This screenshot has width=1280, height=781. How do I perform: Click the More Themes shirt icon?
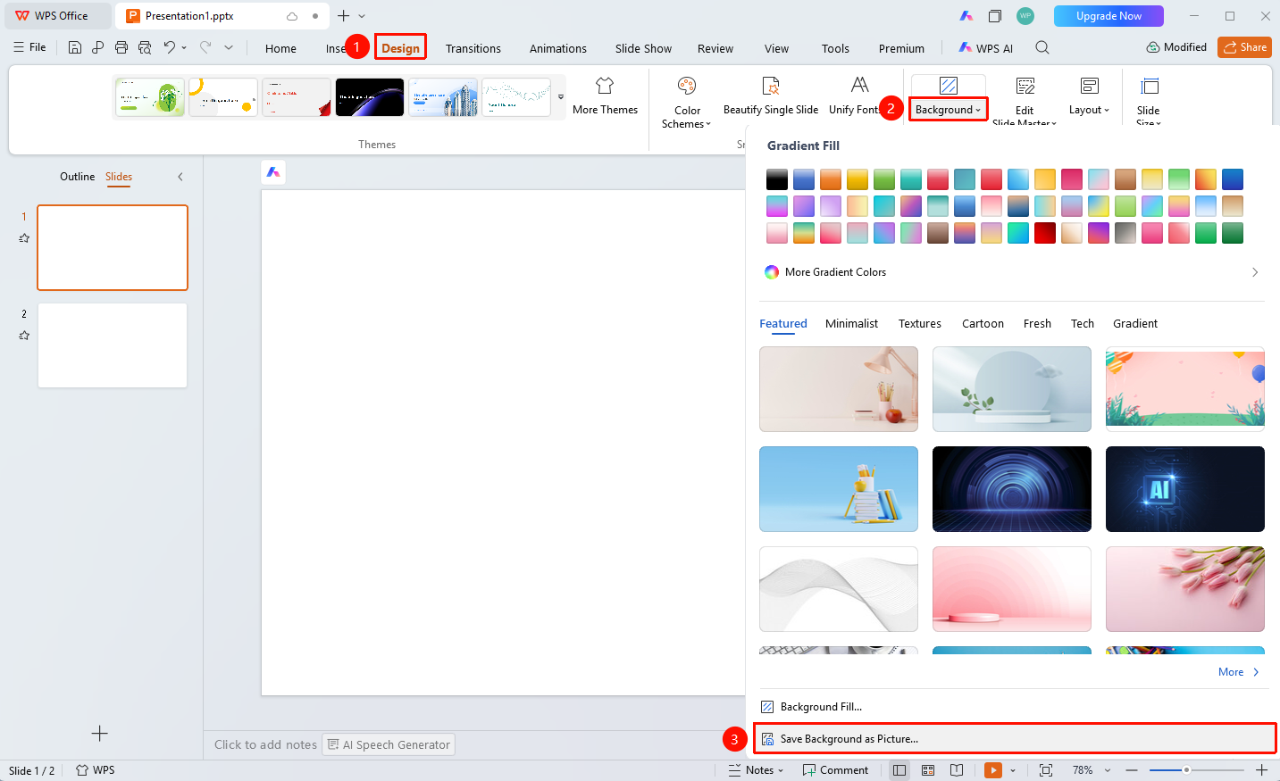coord(605,86)
